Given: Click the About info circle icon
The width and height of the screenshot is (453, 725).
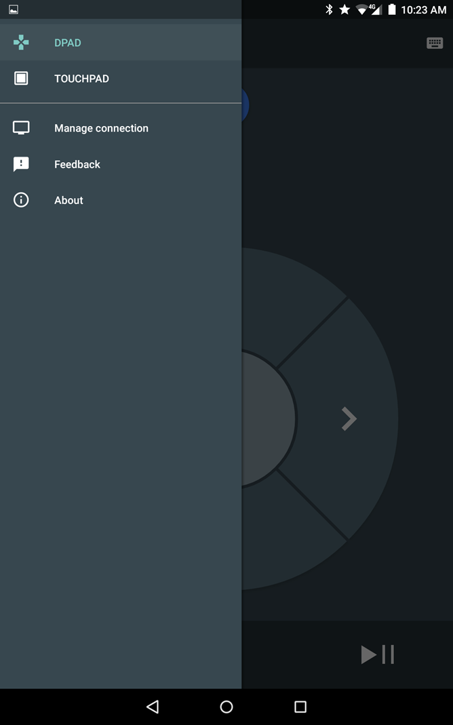Looking at the screenshot, I should [21, 200].
